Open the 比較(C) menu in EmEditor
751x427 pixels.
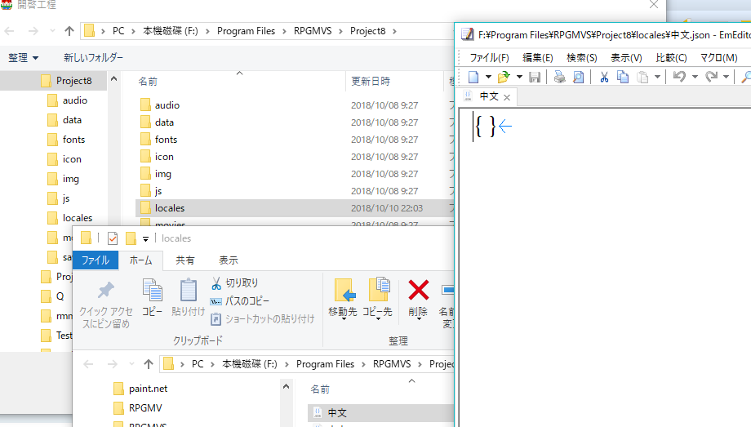coord(671,57)
